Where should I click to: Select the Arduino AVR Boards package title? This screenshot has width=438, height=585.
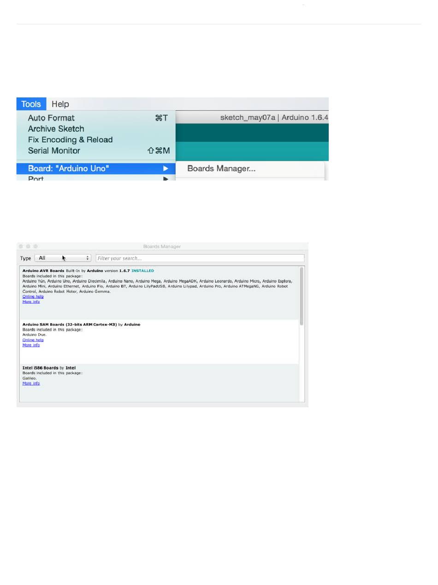click(x=43, y=271)
